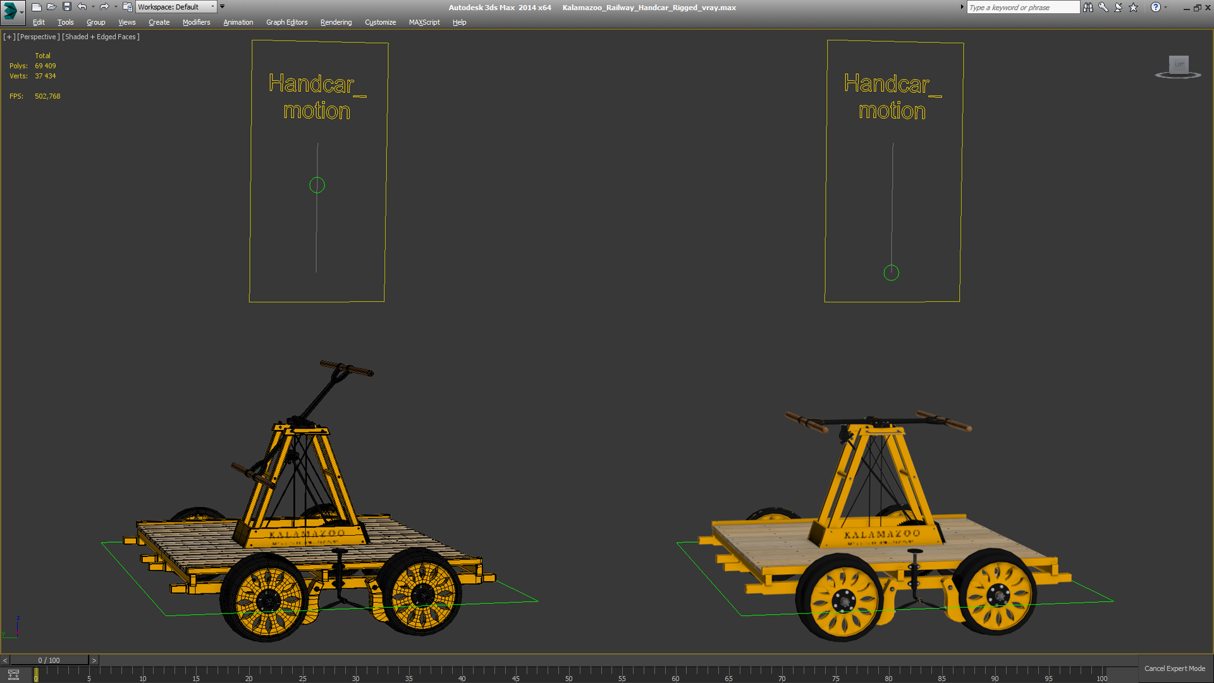Click the right Handcar_motion slider circle
Image resolution: width=1214 pixels, height=683 pixels.
(891, 273)
